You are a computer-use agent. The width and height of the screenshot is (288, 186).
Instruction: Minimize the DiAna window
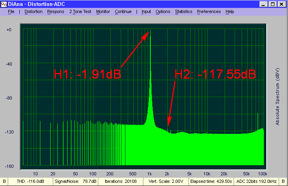pos(263,4)
